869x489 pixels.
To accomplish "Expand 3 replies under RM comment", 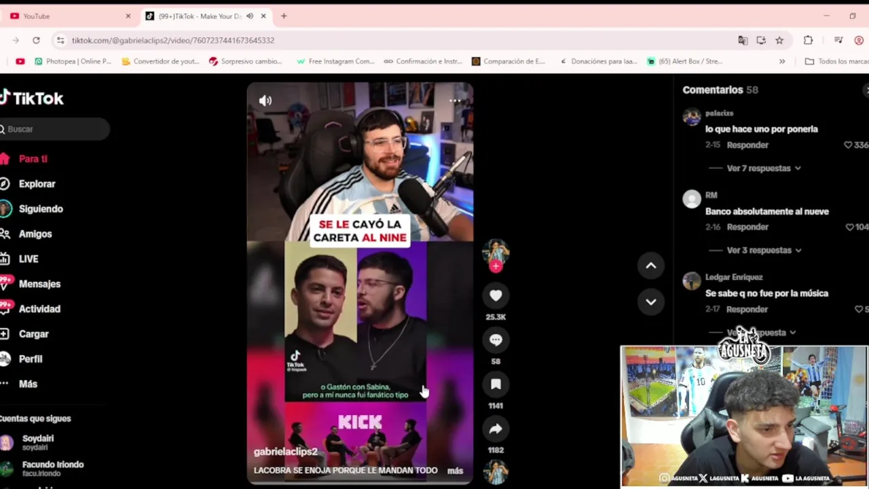I will click(x=764, y=251).
